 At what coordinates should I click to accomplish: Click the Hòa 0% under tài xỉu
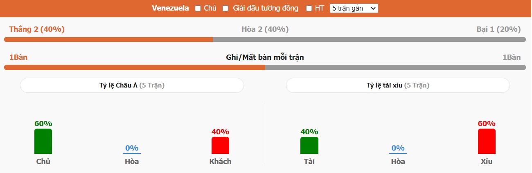pos(398,148)
